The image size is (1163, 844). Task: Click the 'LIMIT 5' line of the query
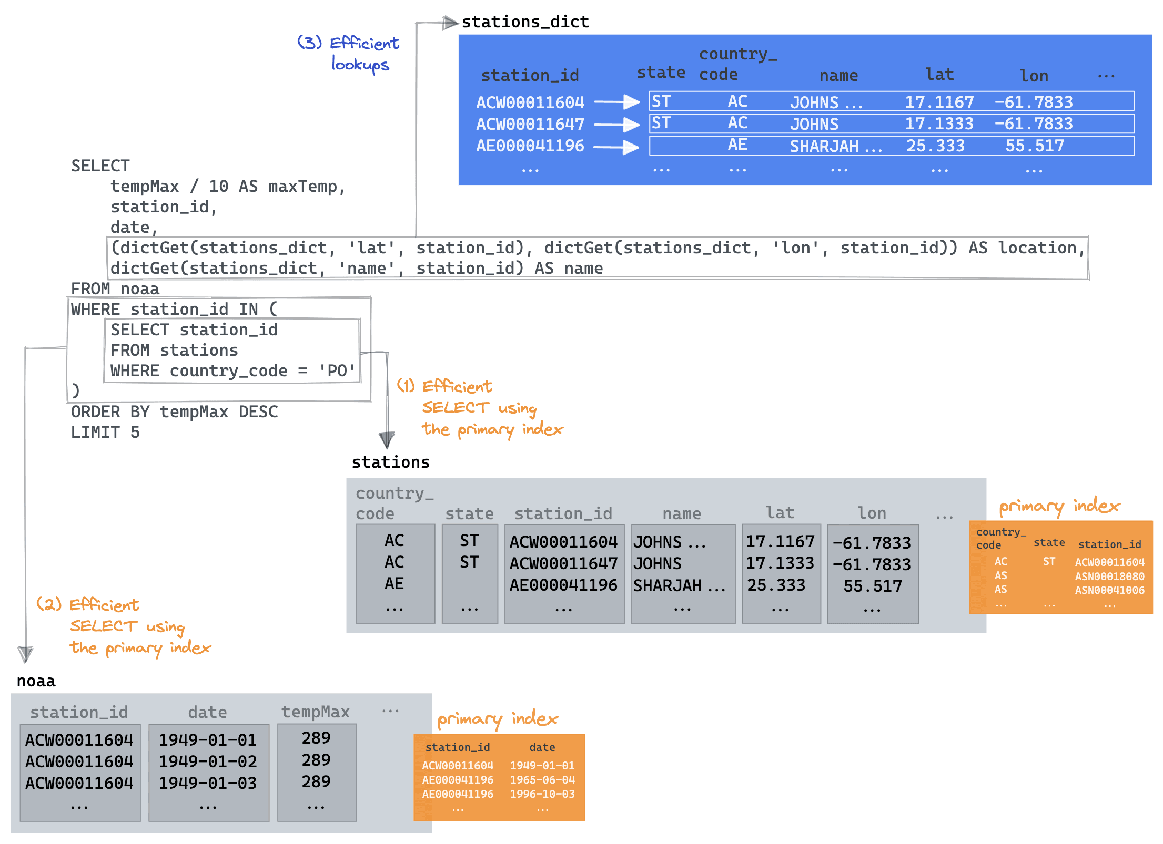pos(105,433)
